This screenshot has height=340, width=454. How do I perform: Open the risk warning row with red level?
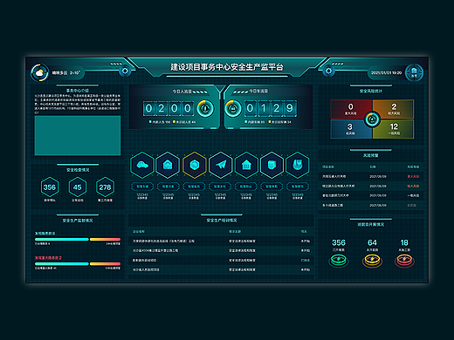pos(371,176)
